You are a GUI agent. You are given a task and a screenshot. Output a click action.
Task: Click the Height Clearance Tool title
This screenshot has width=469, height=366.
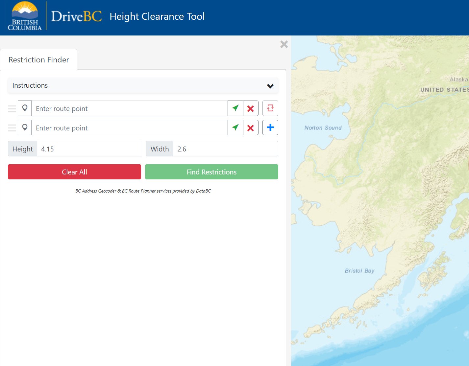coord(157,16)
